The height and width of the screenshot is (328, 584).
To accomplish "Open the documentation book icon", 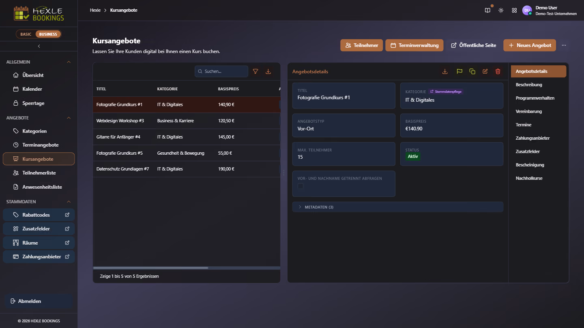I will pyautogui.click(x=487, y=11).
